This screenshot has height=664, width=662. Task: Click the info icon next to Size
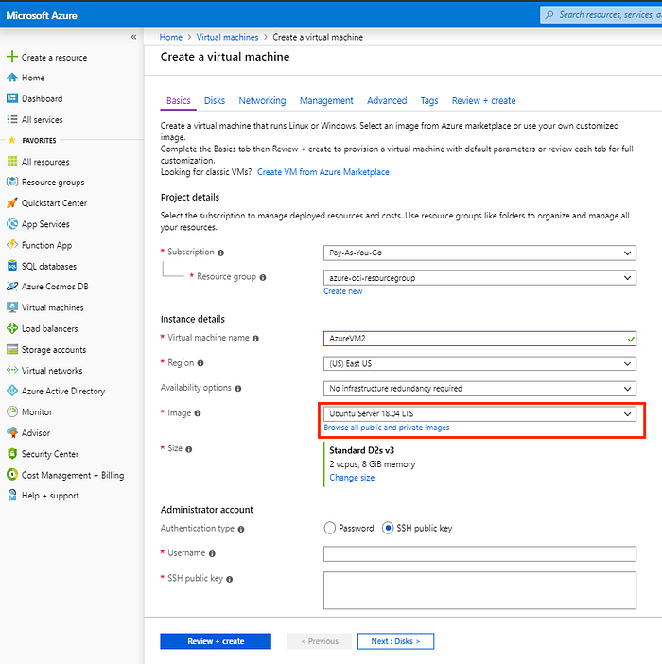pyautogui.click(x=188, y=449)
